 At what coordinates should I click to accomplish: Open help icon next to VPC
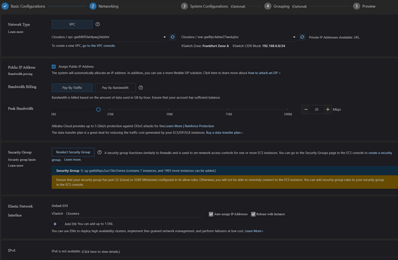point(98,24)
